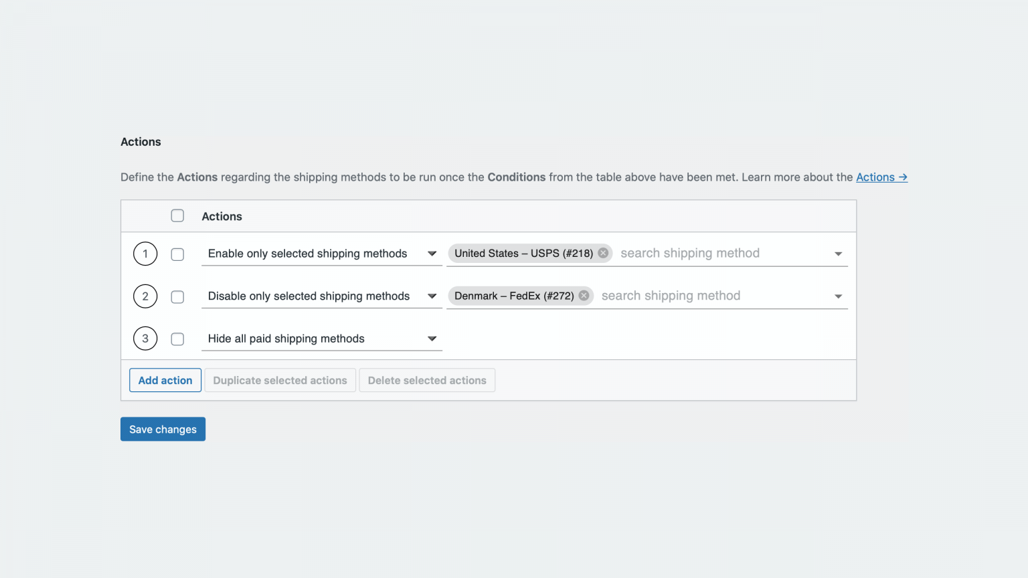Expand the shipping method list in row 2
The image size is (1028, 578).
[x=838, y=296]
